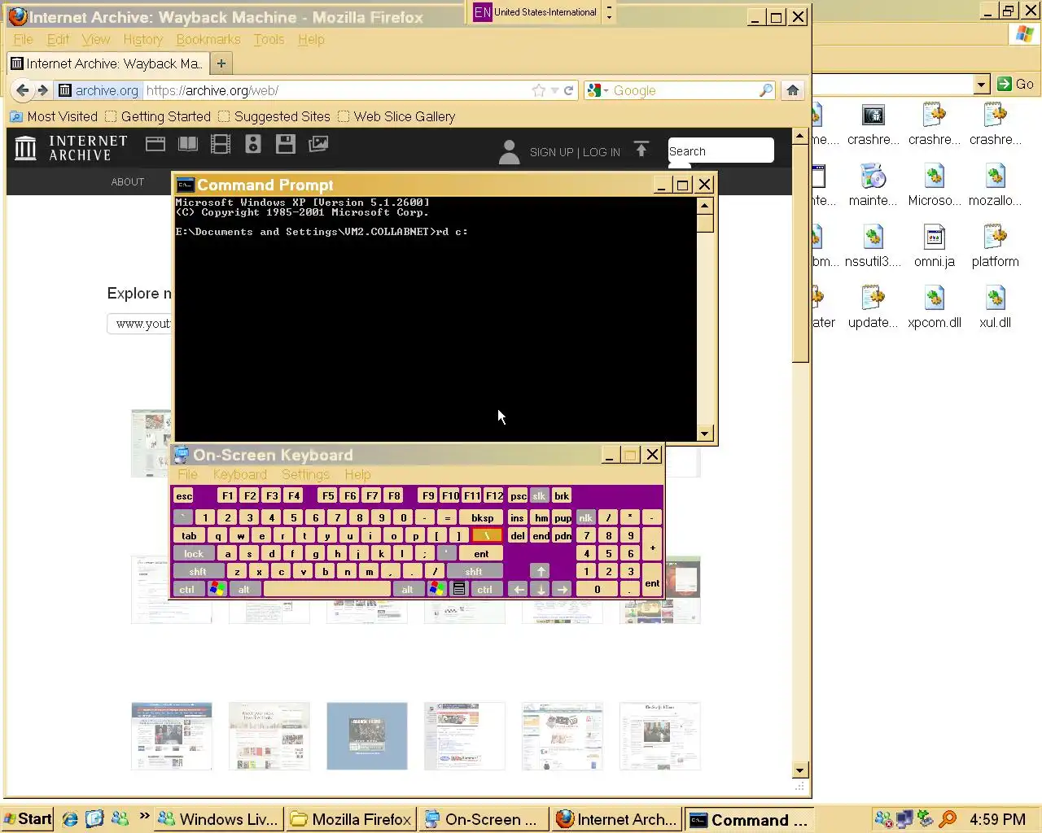Click ABOUT link on Internet Archive
This screenshot has width=1042, height=833.
point(128,181)
